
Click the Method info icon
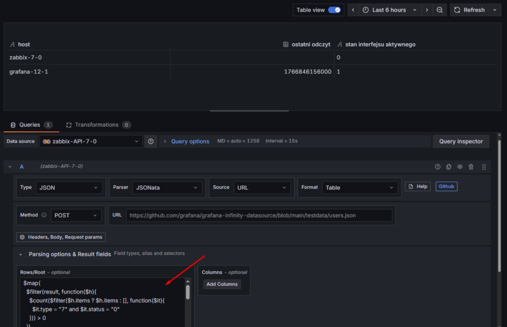[44, 215]
